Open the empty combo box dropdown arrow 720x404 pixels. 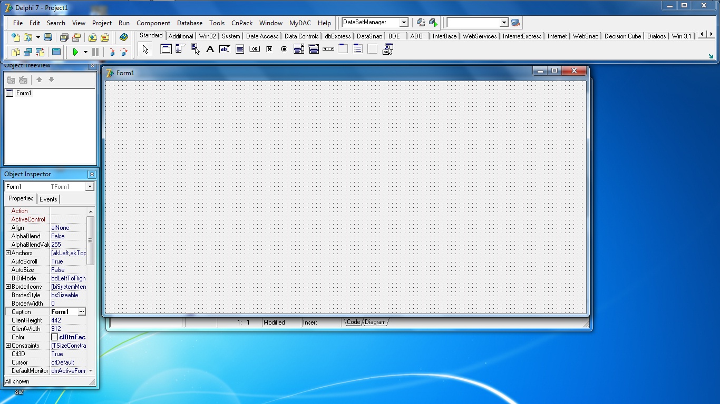coord(504,23)
